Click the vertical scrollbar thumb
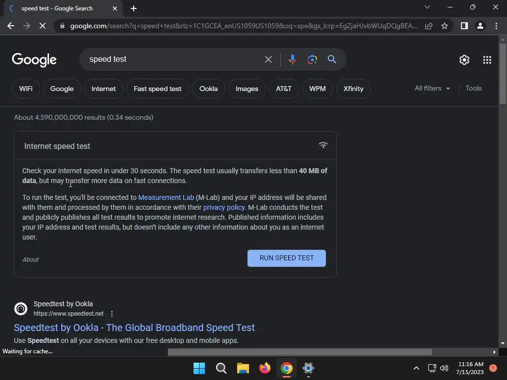Image resolution: width=507 pixels, height=380 pixels. 503,74
